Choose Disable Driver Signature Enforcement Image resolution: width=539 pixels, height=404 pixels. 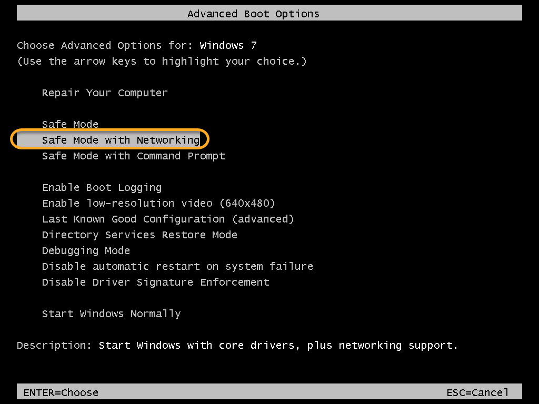pyautogui.click(x=156, y=282)
